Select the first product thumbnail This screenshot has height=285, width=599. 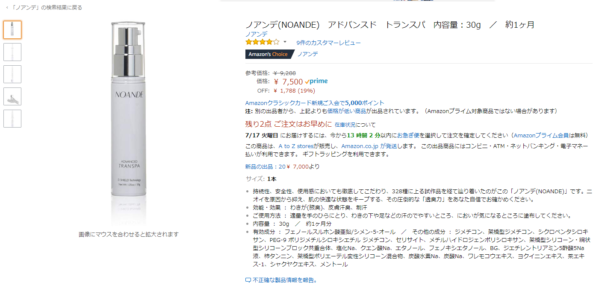[x=12, y=30]
